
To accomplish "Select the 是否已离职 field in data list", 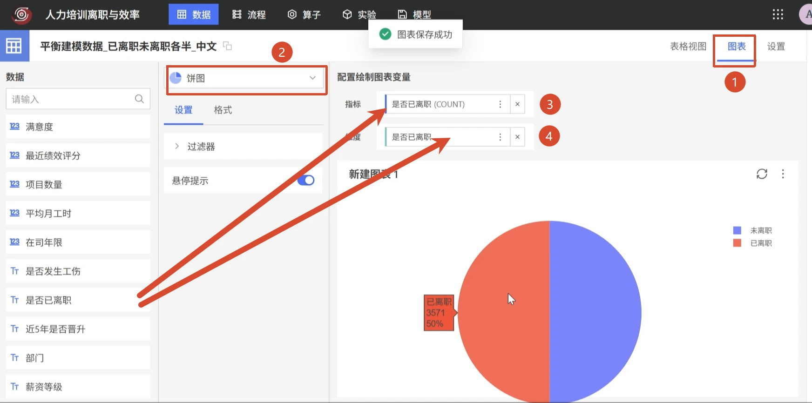I will pyautogui.click(x=78, y=300).
